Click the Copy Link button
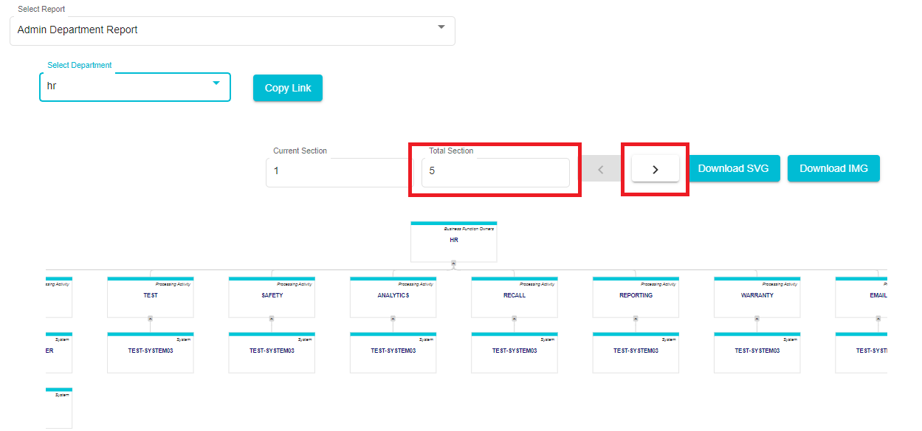Screen dimensions: 922x431 tap(288, 88)
